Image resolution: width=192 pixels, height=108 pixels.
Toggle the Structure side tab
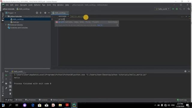(3, 78)
